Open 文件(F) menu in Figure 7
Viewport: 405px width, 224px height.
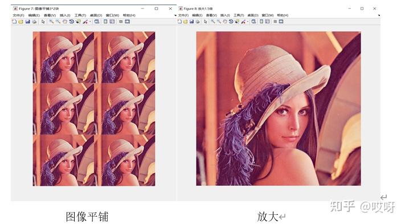click(18, 15)
